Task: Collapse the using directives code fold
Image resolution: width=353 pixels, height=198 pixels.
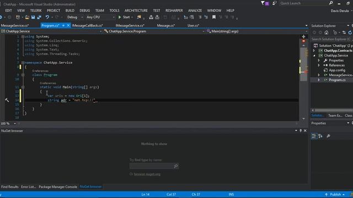Action: click(23, 37)
